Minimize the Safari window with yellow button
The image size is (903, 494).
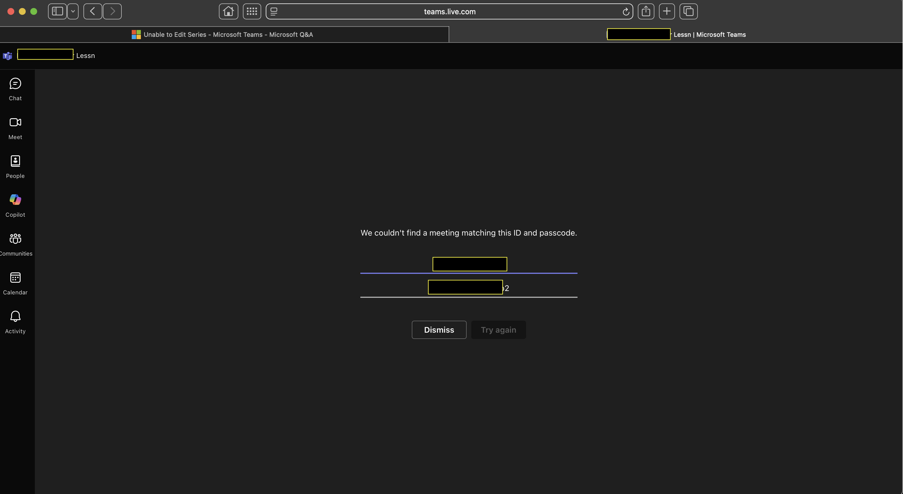pos(22,11)
